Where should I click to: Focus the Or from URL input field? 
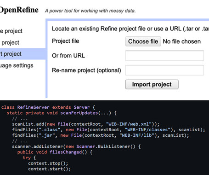[x=164, y=56]
